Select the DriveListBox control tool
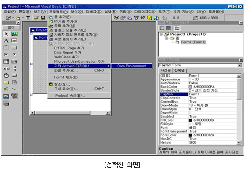Viewport: 248px width, 171px height. coord(14,75)
